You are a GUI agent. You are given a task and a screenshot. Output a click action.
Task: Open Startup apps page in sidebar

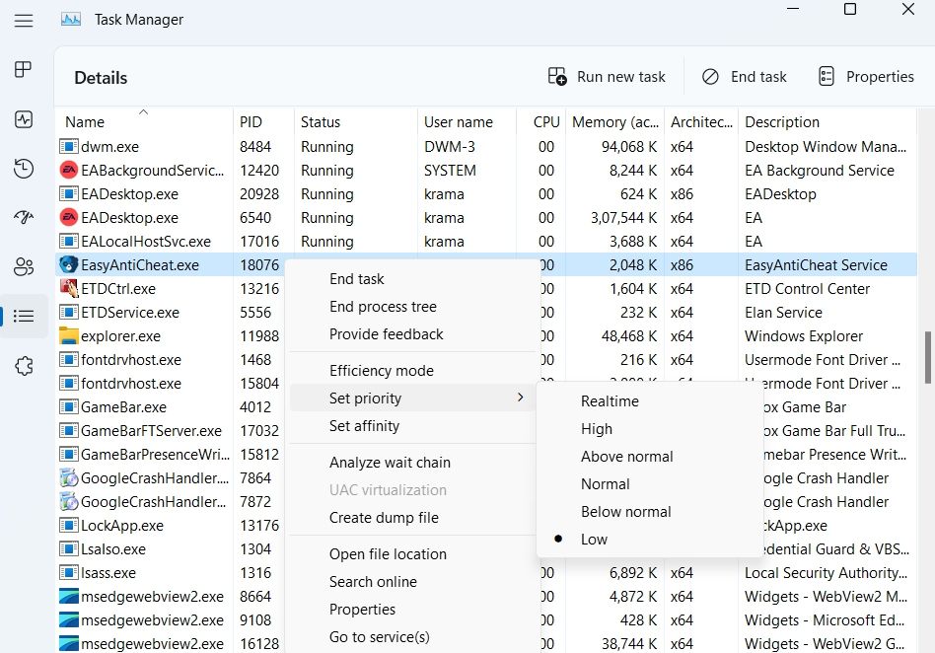point(24,218)
